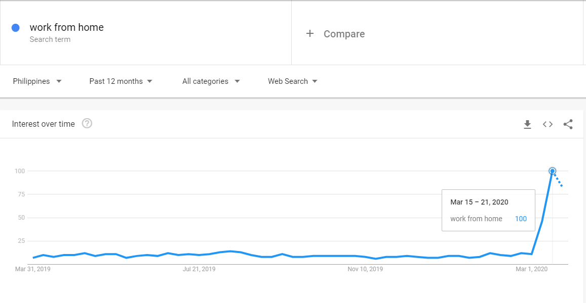Click the blue dot beside search term
This screenshot has height=303, width=586.
click(x=16, y=28)
